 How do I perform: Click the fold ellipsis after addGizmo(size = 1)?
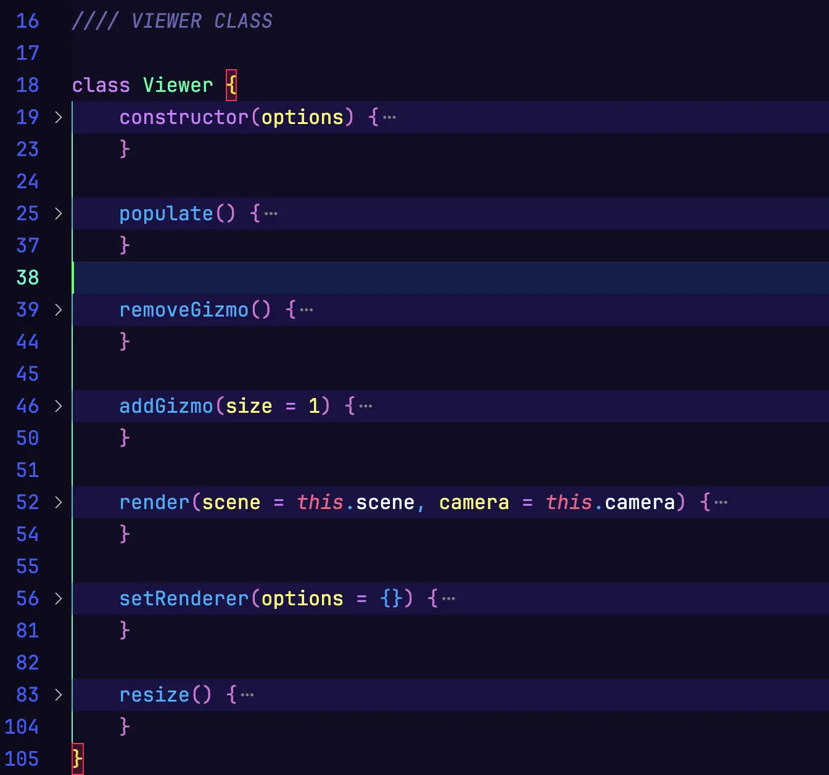(x=366, y=406)
